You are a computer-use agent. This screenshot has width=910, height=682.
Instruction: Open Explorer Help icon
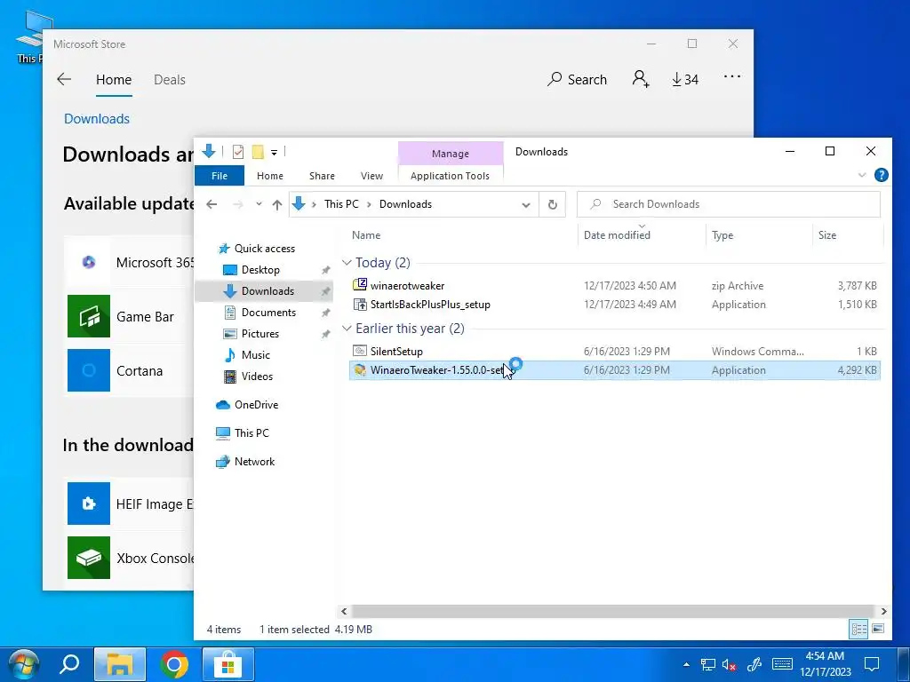[881, 175]
